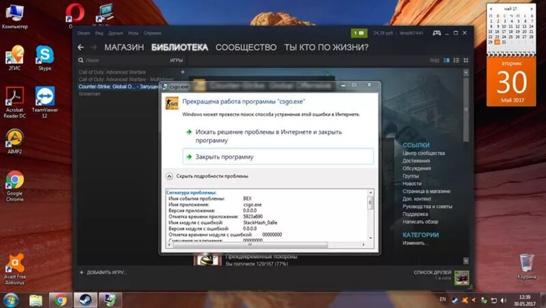The height and width of the screenshot is (308, 546).
Task: Open the Доп. контент link
Action: [417, 199]
